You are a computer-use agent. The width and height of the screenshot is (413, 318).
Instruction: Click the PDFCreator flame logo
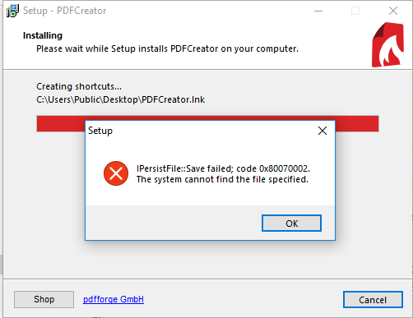click(x=387, y=45)
